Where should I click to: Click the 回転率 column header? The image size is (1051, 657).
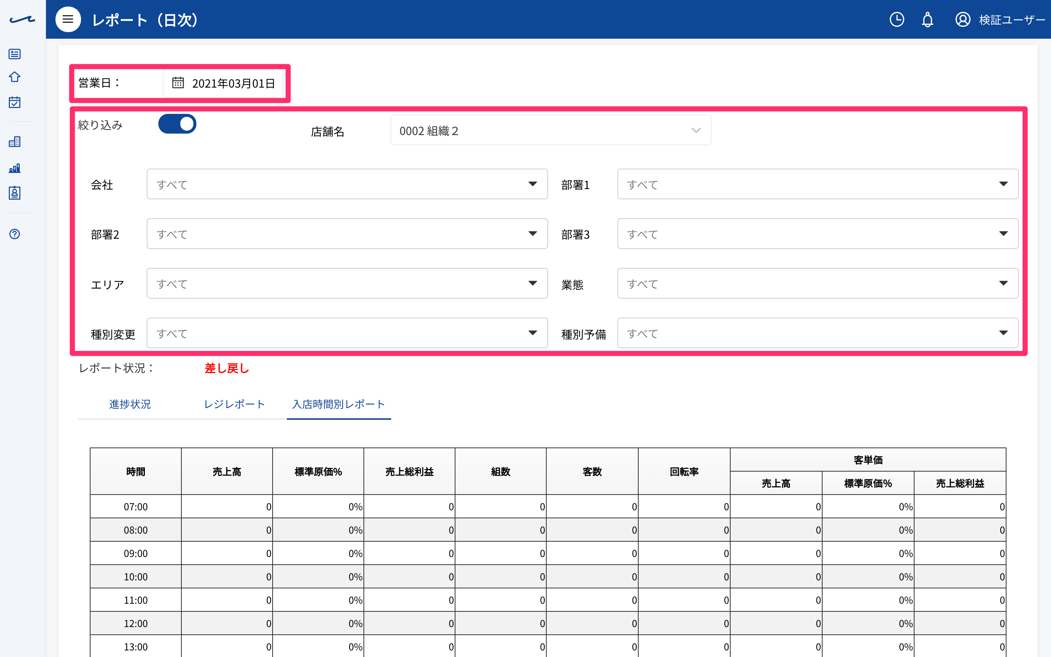click(x=684, y=472)
